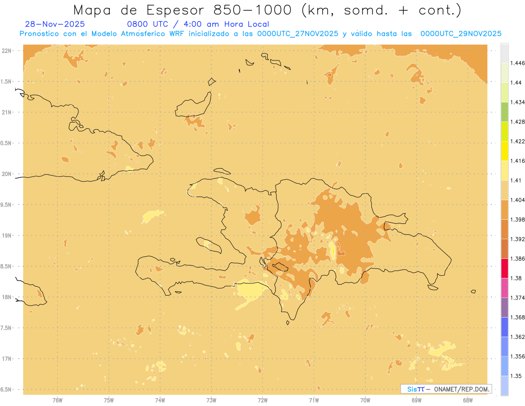Image resolution: width=525 pixels, height=406 pixels.
Task: Click the 'SisPI - ONAMET/REP.DOM.' credit box
Action: click(446, 389)
